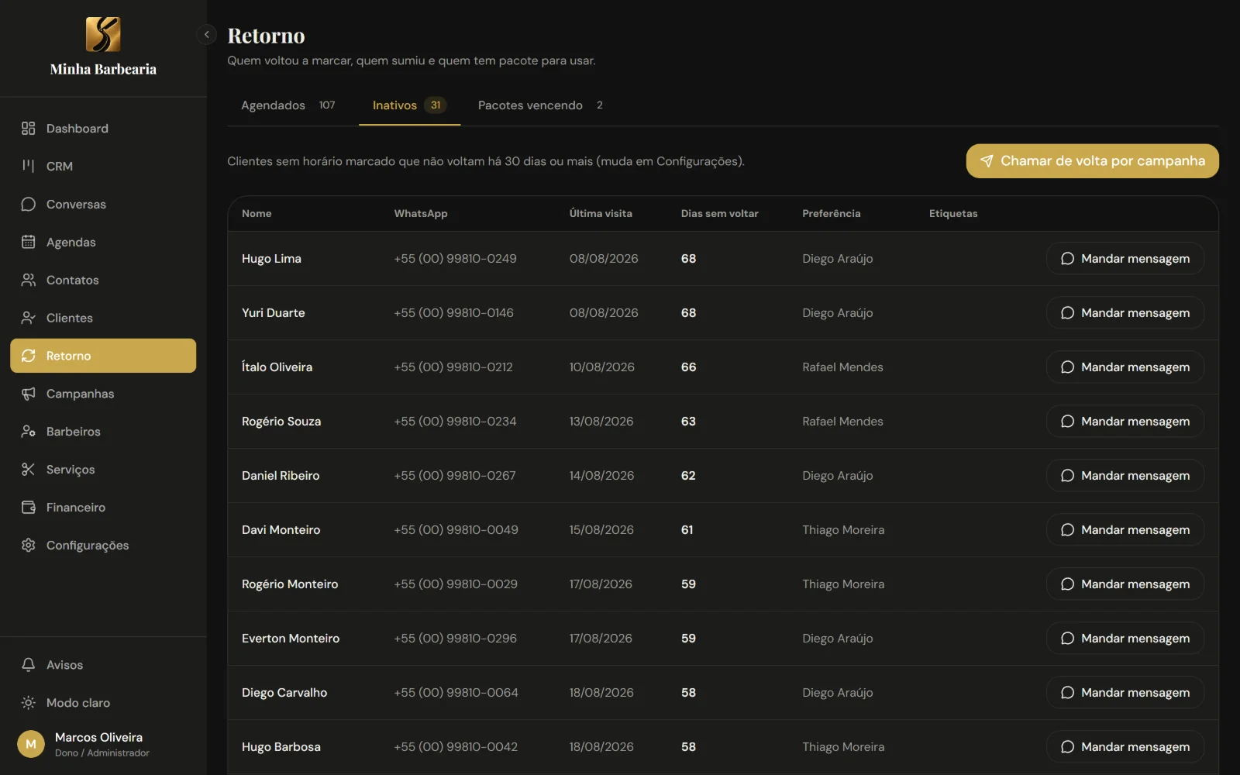The image size is (1240, 775).
Task: Select the Inativos tab
Action: coord(409,105)
